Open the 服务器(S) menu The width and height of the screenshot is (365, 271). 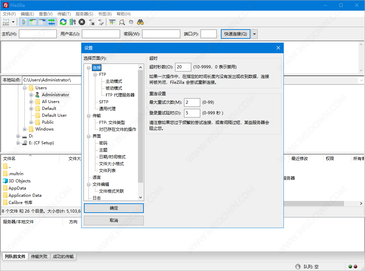click(84, 14)
